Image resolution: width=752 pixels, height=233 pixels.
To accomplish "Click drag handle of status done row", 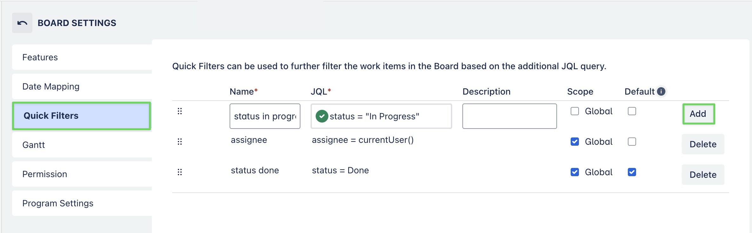I will (180, 172).
